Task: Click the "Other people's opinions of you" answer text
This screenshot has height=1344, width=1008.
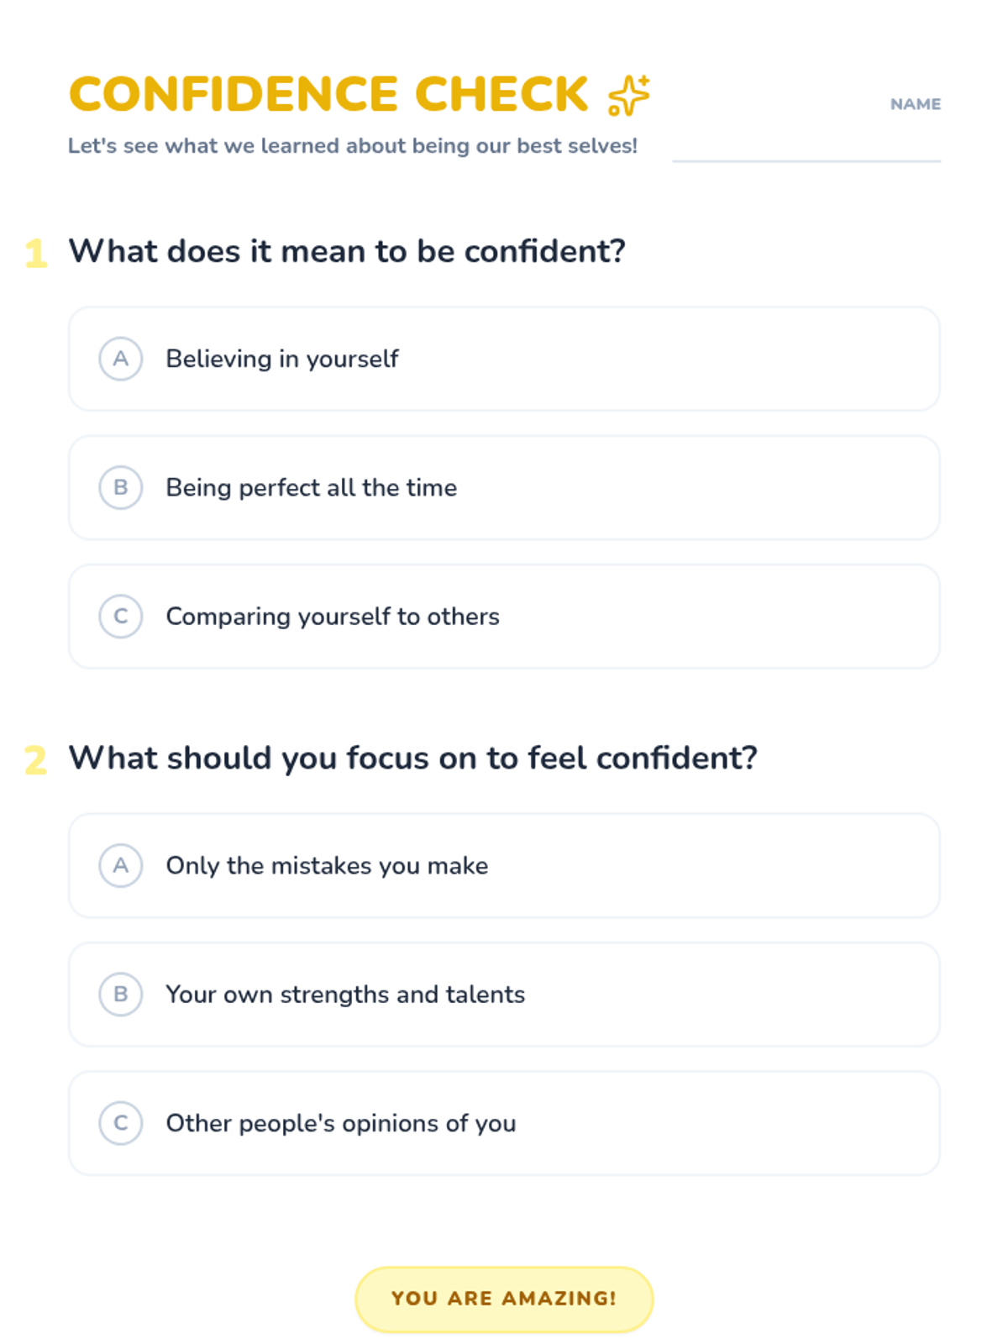Action: click(x=341, y=1123)
